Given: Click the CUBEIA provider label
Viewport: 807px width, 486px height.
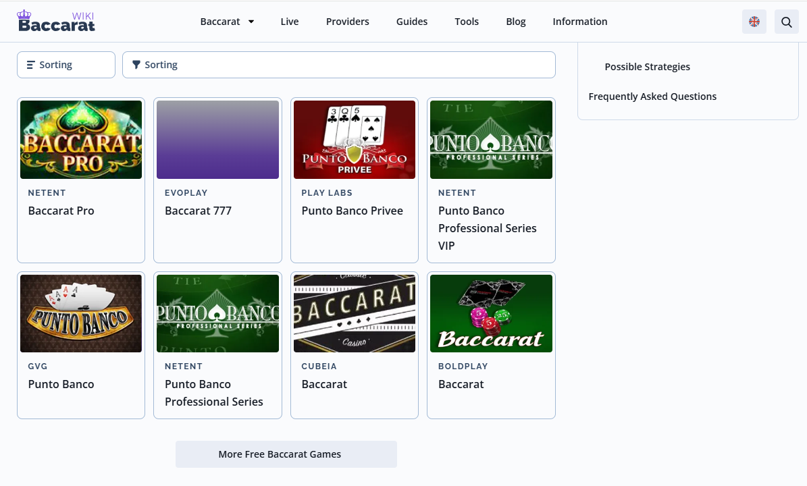Looking at the screenshot, I should pyautogui.click(x=319, y=366).
